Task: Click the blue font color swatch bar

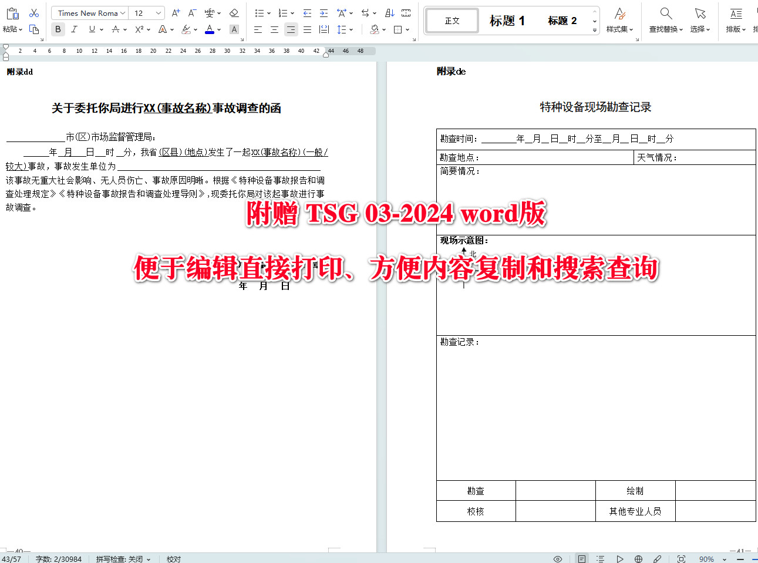Action: click(x=210, y=33)
